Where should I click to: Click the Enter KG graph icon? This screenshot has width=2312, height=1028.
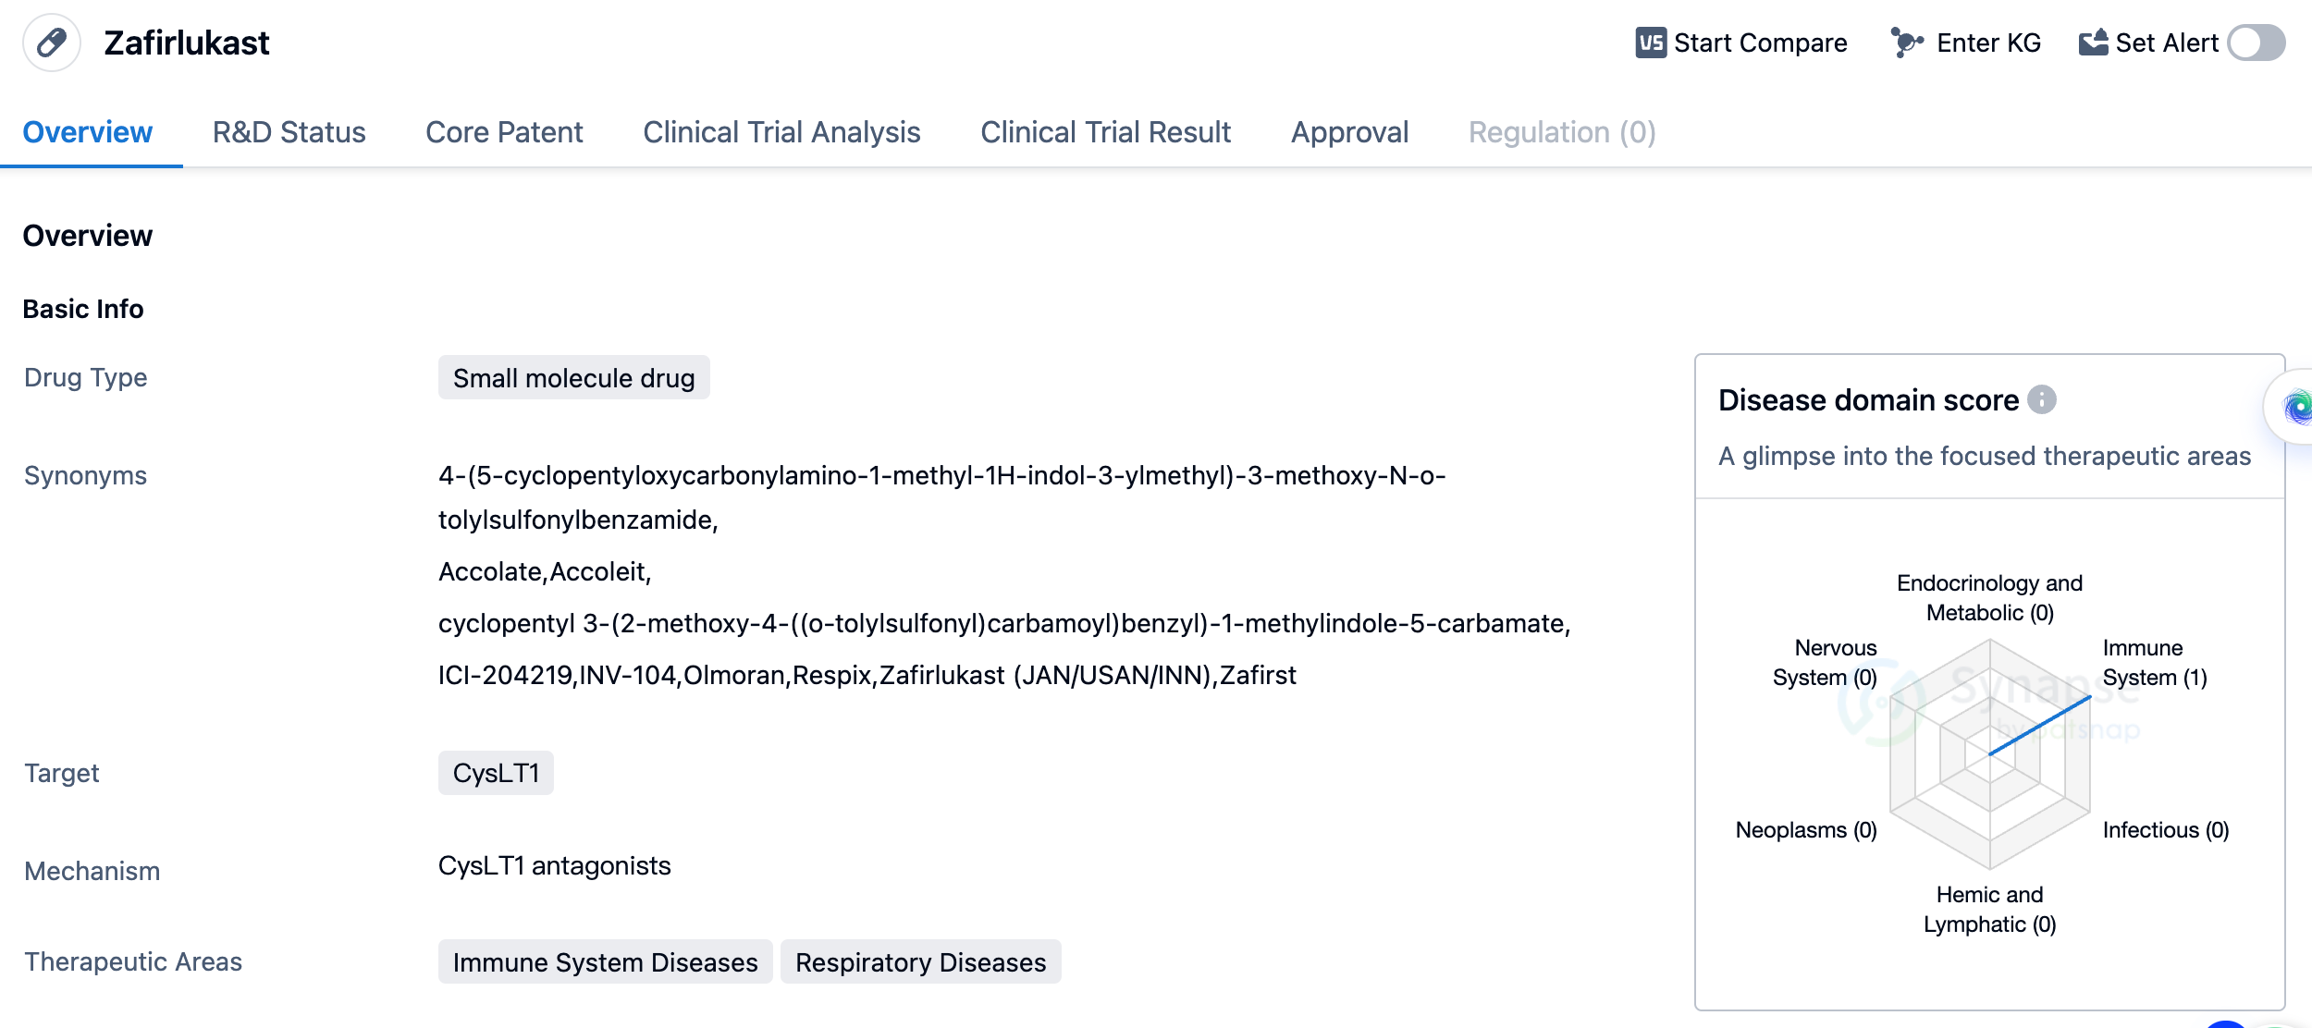click(x=1907, y=43)
